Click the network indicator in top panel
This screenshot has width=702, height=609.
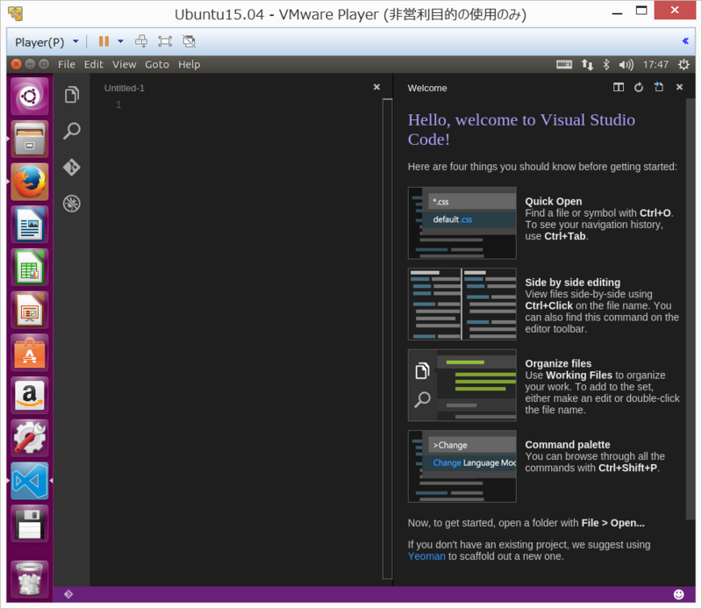(x=587, y=64)
